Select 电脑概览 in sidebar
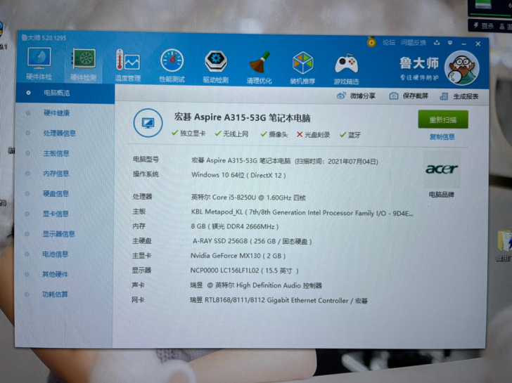The height and width of the screenshot is (383, 512). pyautogui.click(x=65, y=93)
